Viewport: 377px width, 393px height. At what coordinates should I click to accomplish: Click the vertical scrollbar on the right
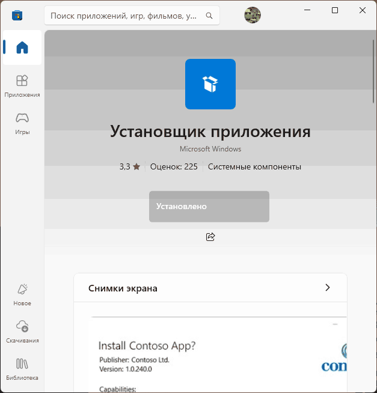tap(373, 72)
